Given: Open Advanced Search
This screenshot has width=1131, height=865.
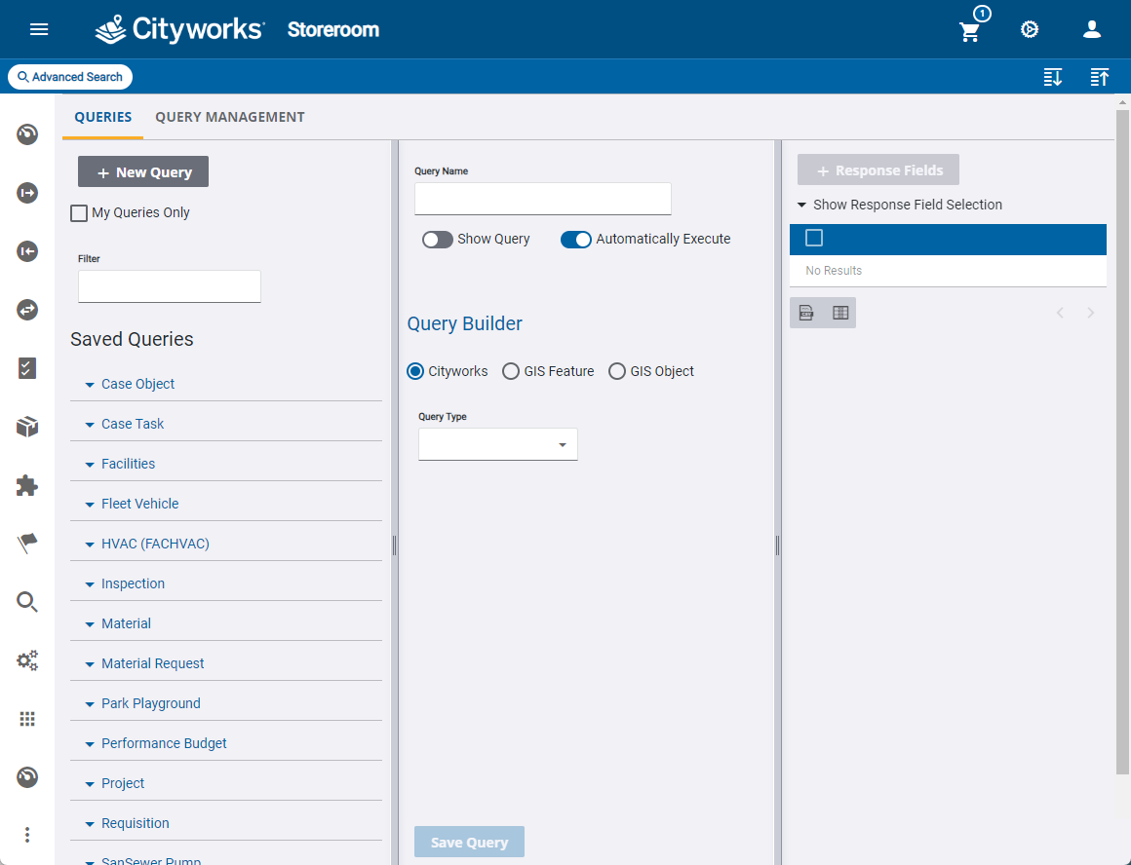Looking at the screenshot, I should pyautogui.click(x=70, y=77).
